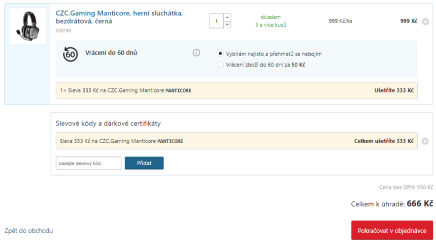436x243 pixels.
Task: Click the "zadejte slevový kód" input field
Action: click(88, 163)
